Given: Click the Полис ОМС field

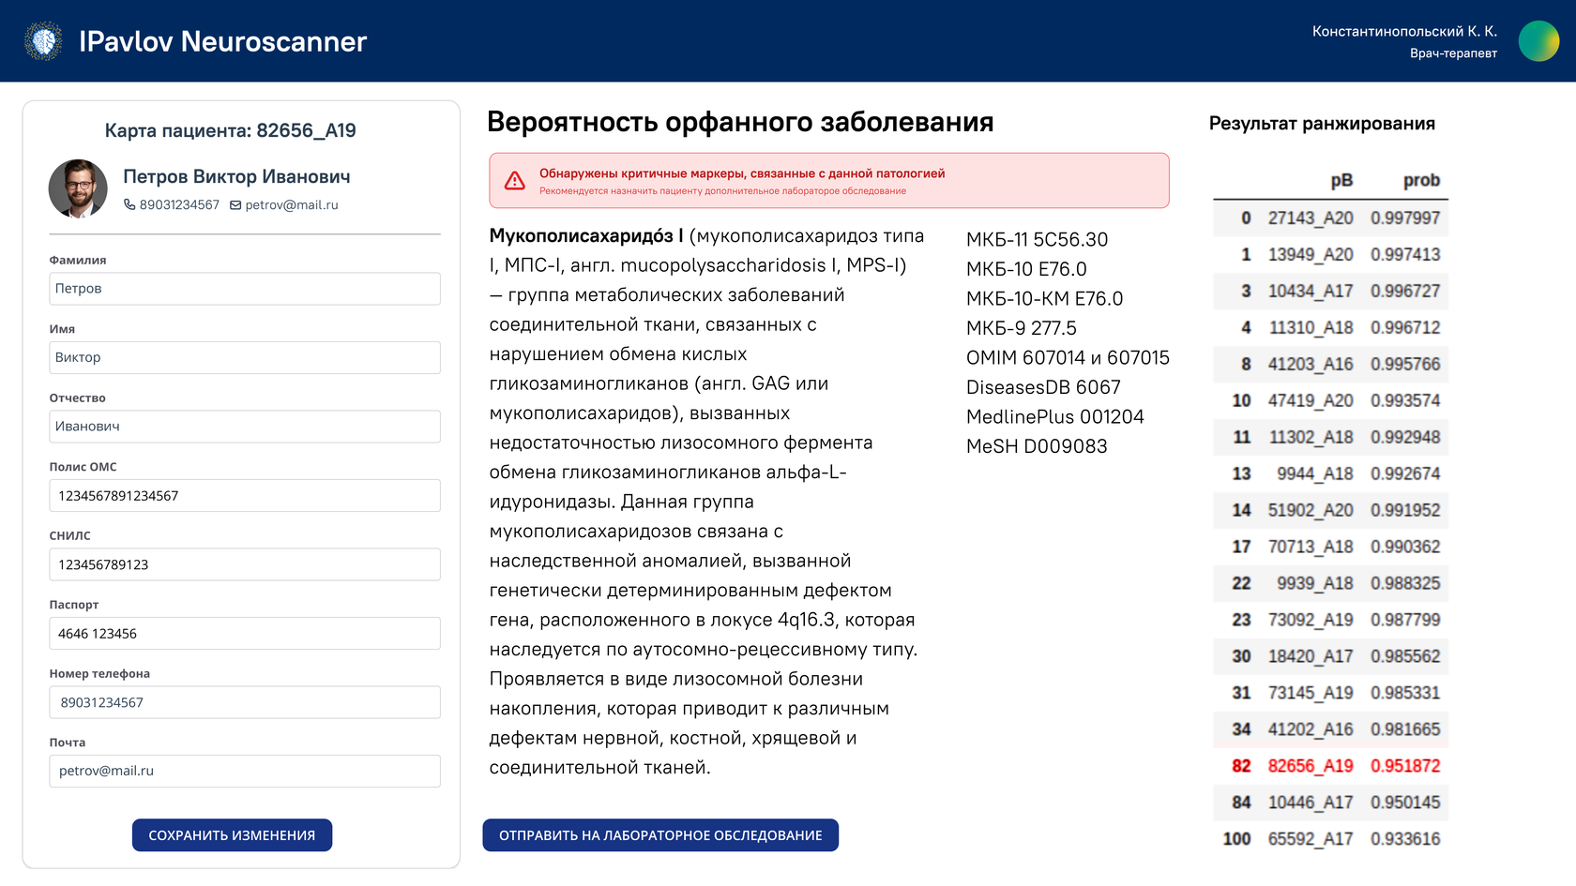Looking at the screenshot, I should pos(244,495).
